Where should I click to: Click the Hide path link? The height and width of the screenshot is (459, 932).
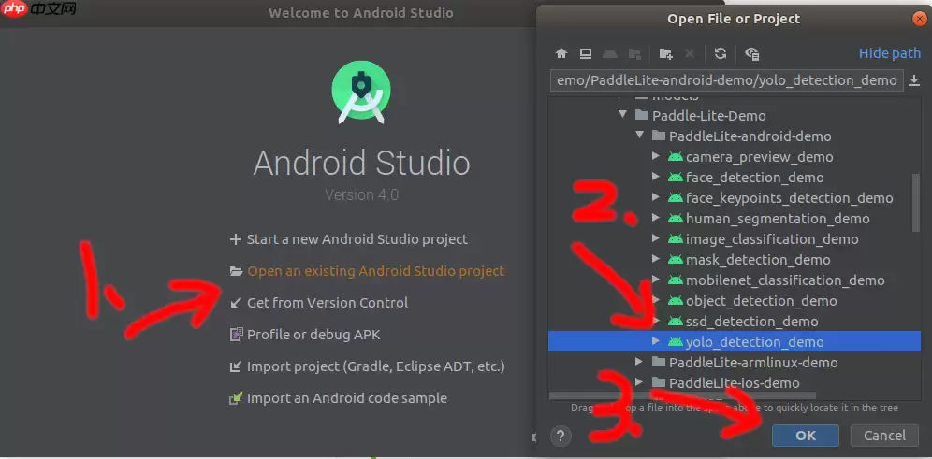[889, 53]
